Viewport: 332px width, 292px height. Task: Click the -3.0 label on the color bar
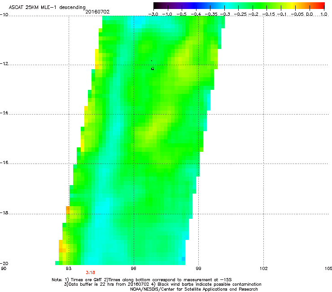[153, 14]
